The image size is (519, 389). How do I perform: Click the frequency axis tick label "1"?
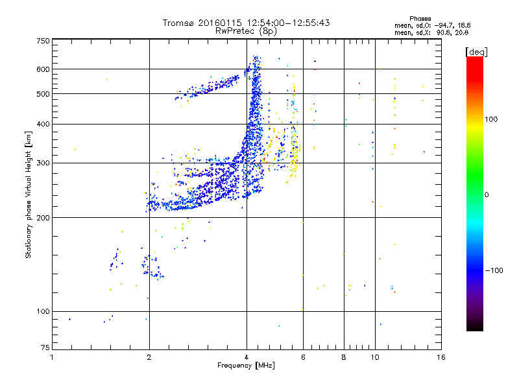coord(52,357)
